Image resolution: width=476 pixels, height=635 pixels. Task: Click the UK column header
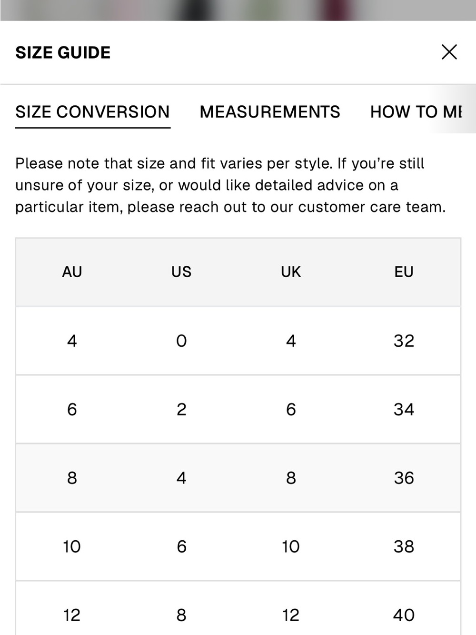[291, 272]
